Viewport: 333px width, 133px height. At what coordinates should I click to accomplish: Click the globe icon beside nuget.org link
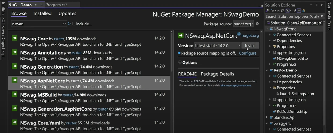point(239,34)
